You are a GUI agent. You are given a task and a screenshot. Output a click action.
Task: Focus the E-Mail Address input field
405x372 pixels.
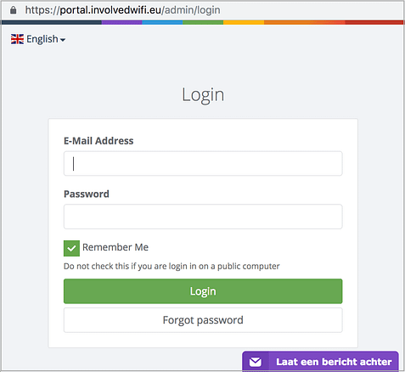(x=203, y=163)
